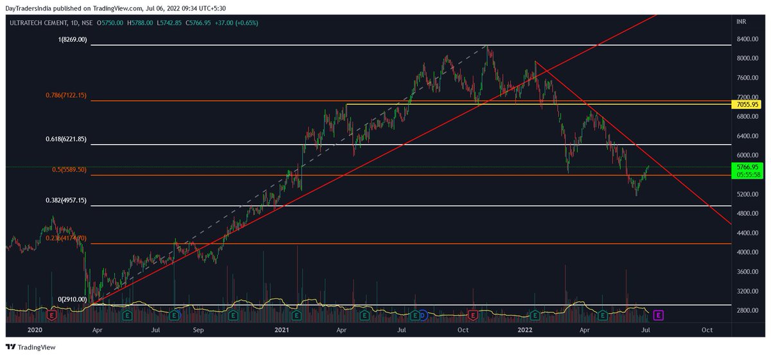Click the green earnings marker just after 2021 start
Viewport: 771px width, 356px height.
[x=296, y=315]
